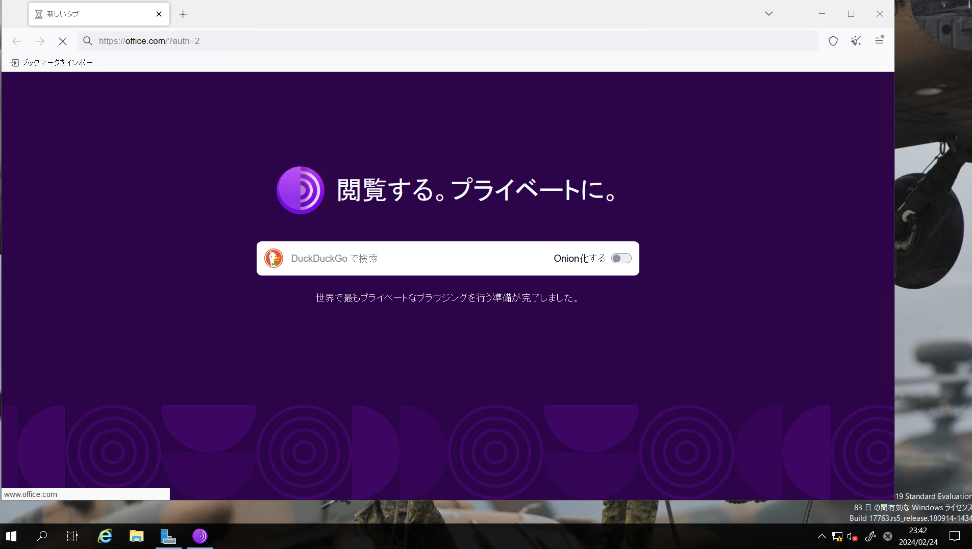Stop page loading with the X icon
972x549 pixels.
tap(62, 41)
